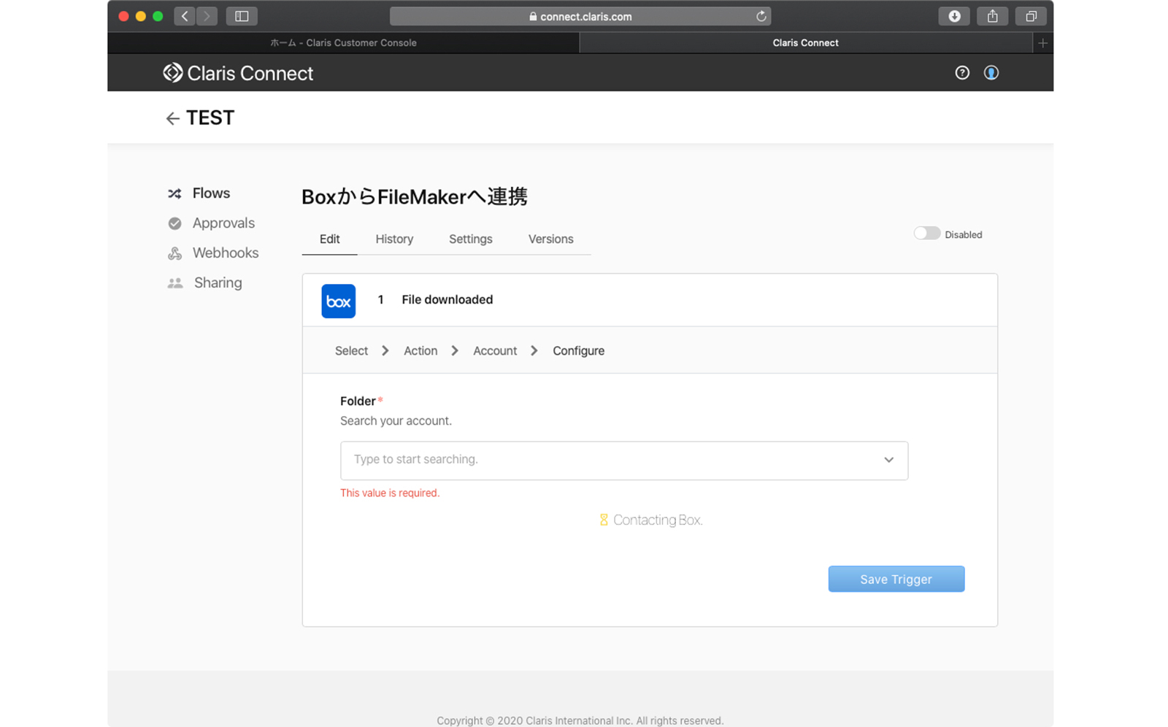Click the Safari share icon
Image resolution: width=1168 pixels, height=727 pixels.
point(992,16)
